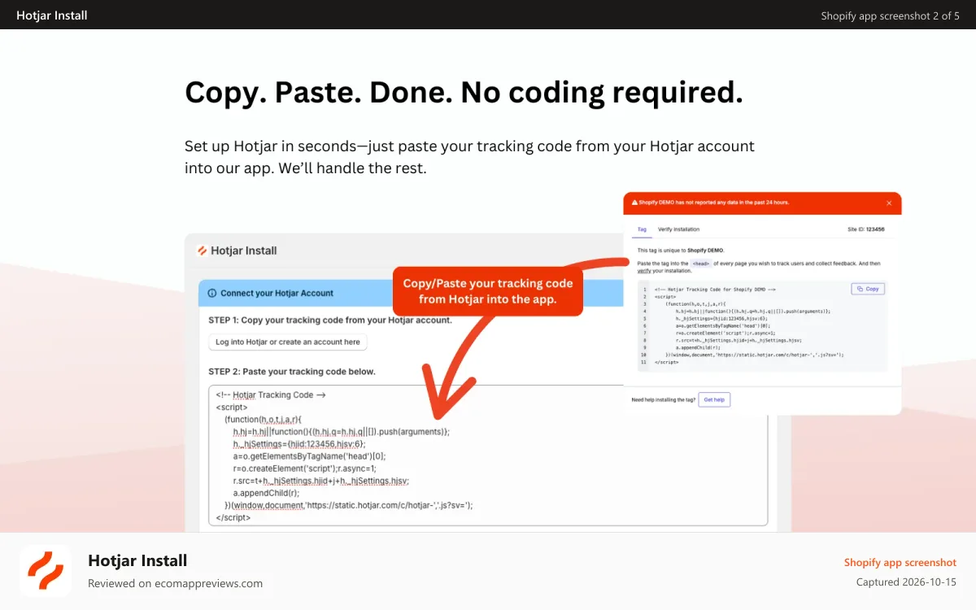
Task: Click the Copy. Paste. Done. headline
Action: click(x=464, y=93)
